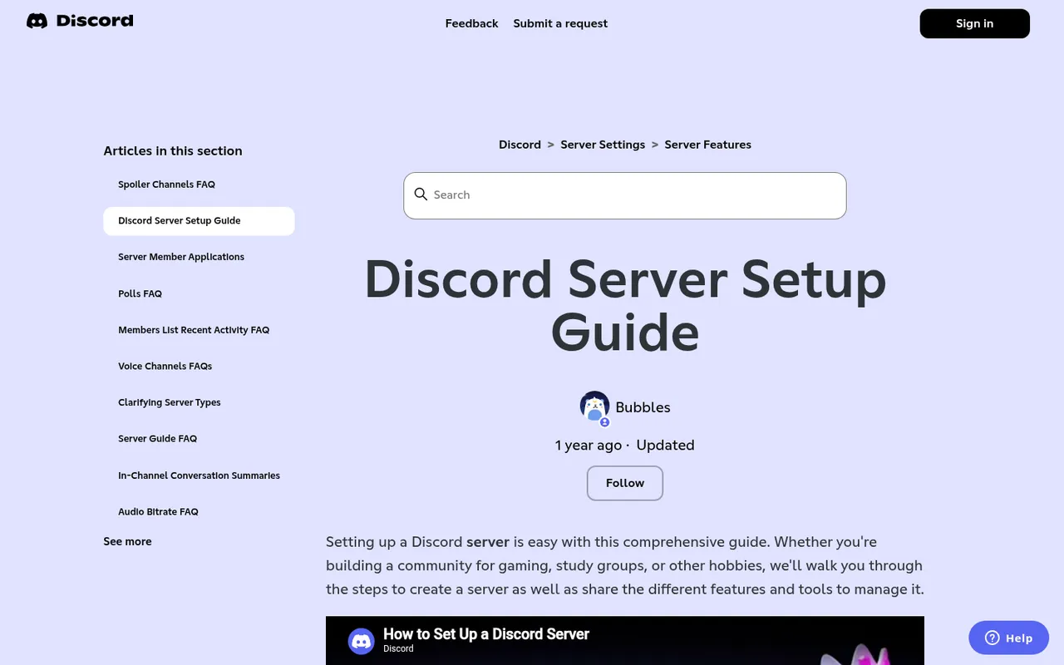Screen dimensions: 1064x665
Task: Open Voice Channels FAQs article
Action: [x=165, y=366]
